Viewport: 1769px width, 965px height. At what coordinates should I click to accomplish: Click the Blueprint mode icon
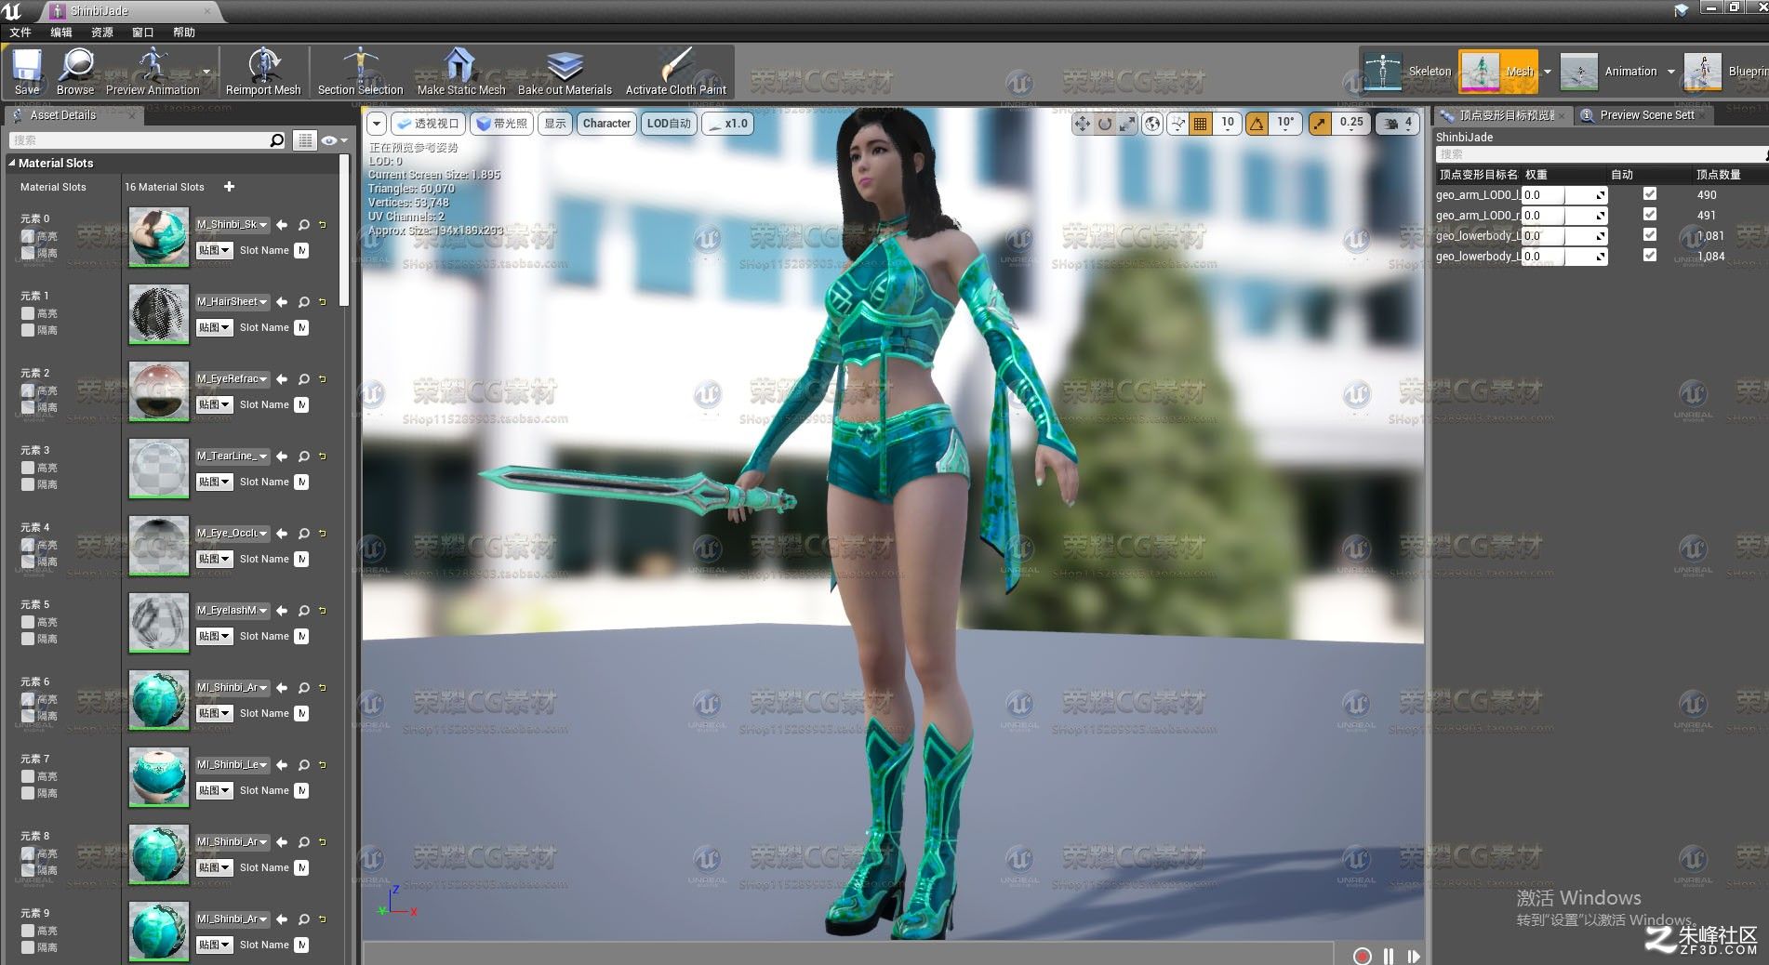click(x=1703, y=72)
